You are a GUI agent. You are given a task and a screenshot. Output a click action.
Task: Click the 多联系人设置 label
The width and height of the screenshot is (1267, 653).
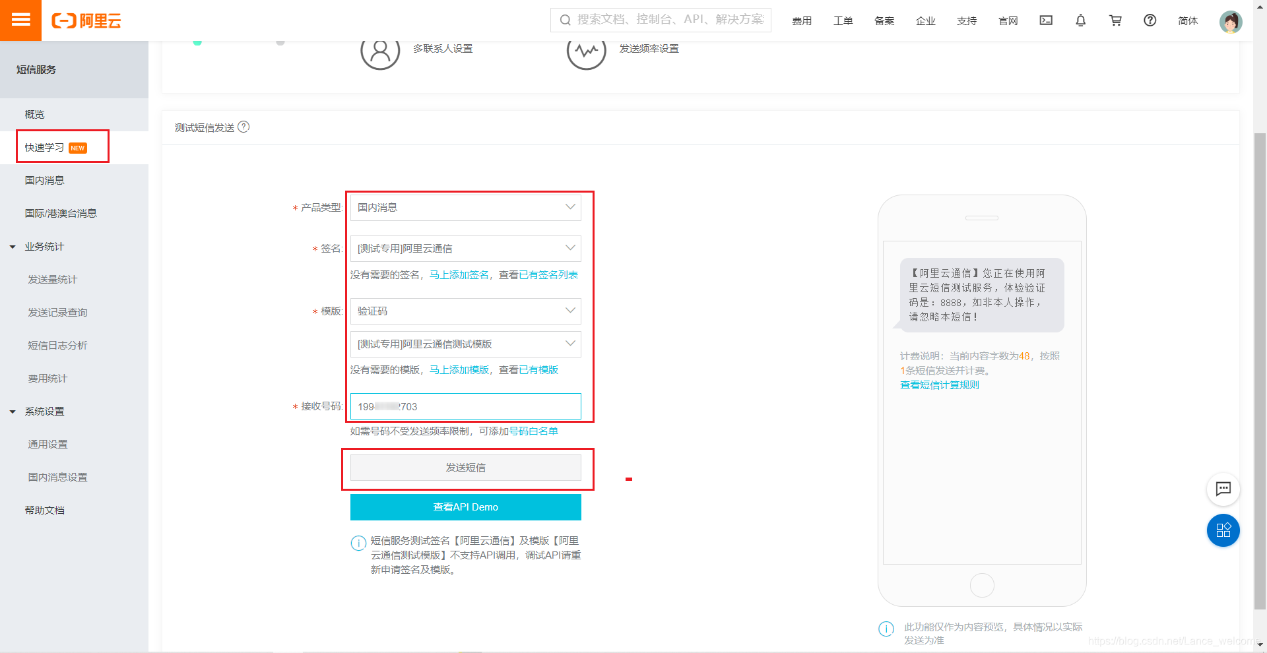[x=443, y=49]
